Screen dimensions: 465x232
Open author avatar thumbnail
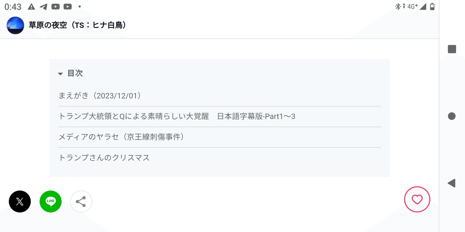tap(15, 25)
